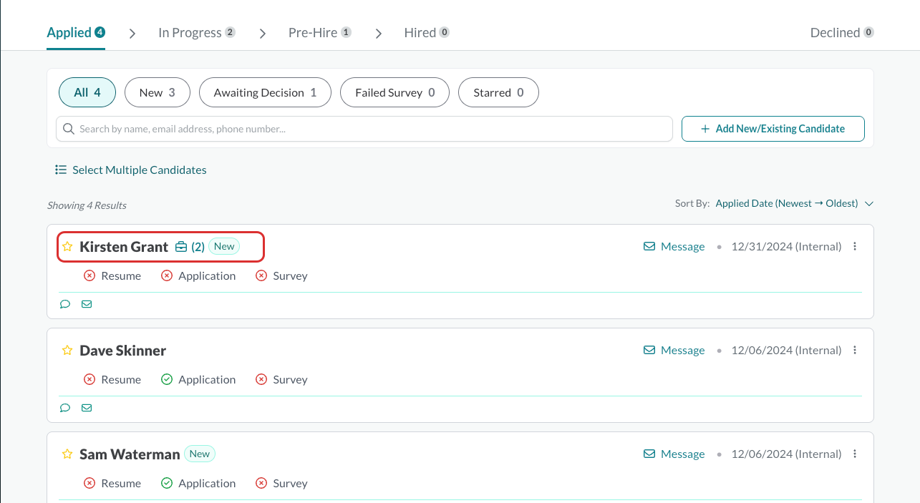Click the Select Multiple Candidates list icon
The height and width of the screenshot is (503, 920).
pyautogui.click(x=61, y=170)
